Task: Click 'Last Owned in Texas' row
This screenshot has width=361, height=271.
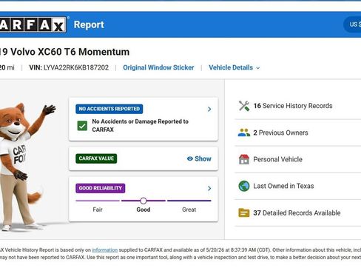Action: pyautogui.click(x=298, y=186)
